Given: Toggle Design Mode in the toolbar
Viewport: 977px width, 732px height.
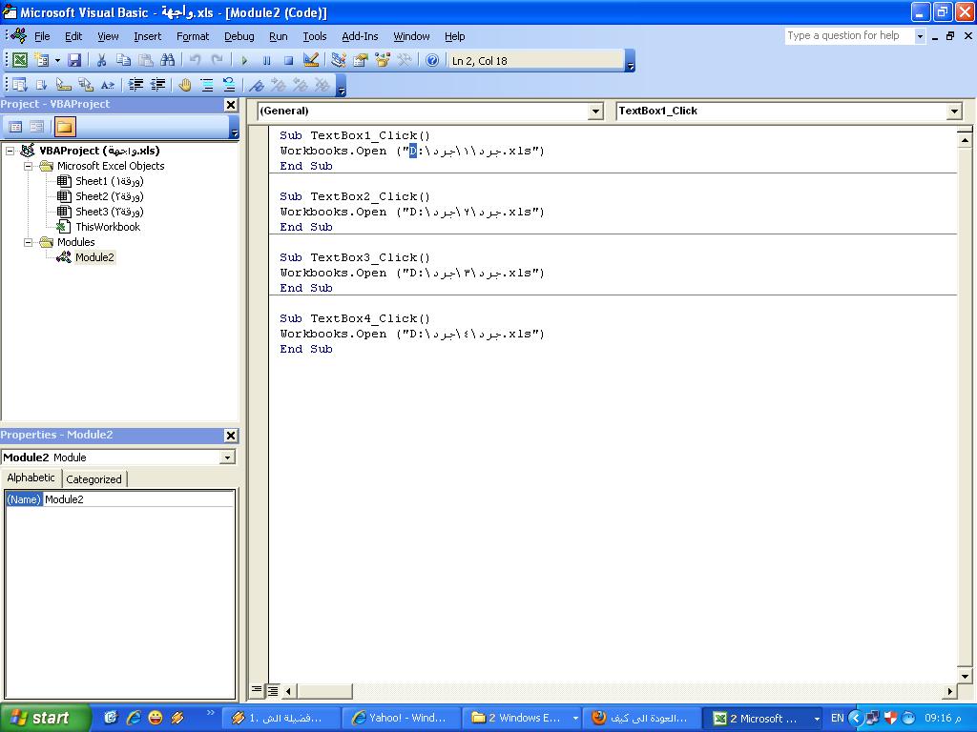Looking at the screenshot, I should click(310, 60).
